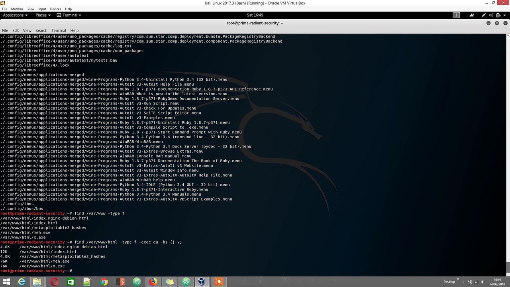Open the orange screen recorder taskbar icon
This screenshot has width=510, height=287.
[x=218, y=282]
